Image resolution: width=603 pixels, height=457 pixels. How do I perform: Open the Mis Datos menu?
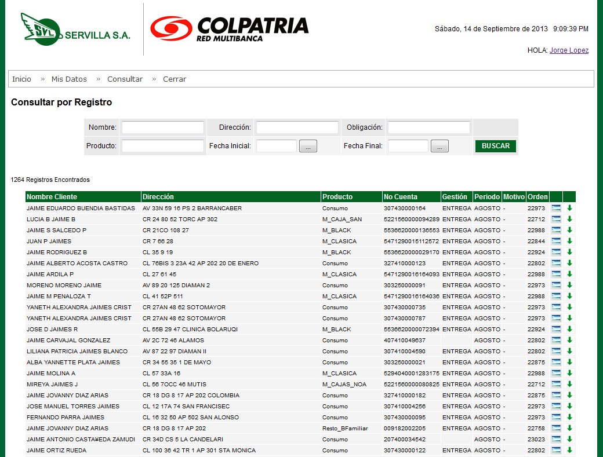point(69,79)
